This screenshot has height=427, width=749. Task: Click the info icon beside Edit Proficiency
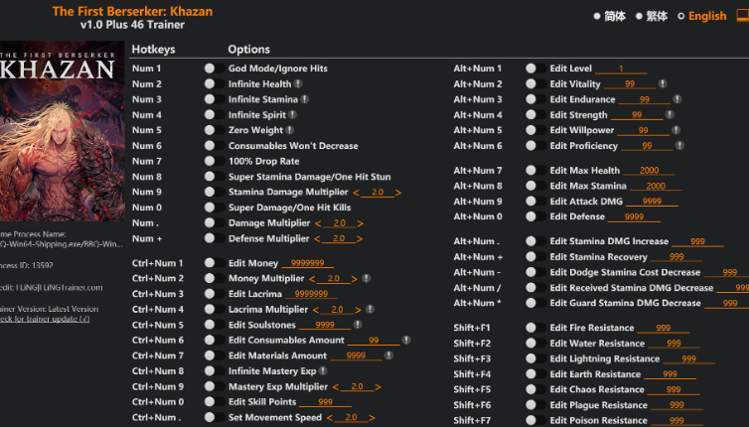tap(679, 146)
